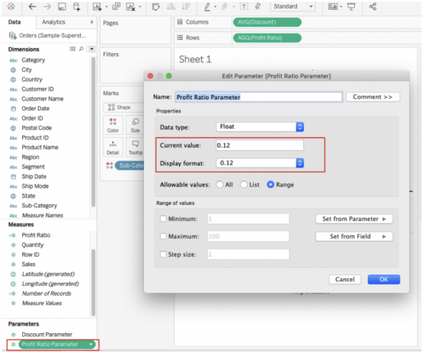This screenshot has width=422, height=353.
Task: Select the Discount Parameter item
Action: click(46, 335)
